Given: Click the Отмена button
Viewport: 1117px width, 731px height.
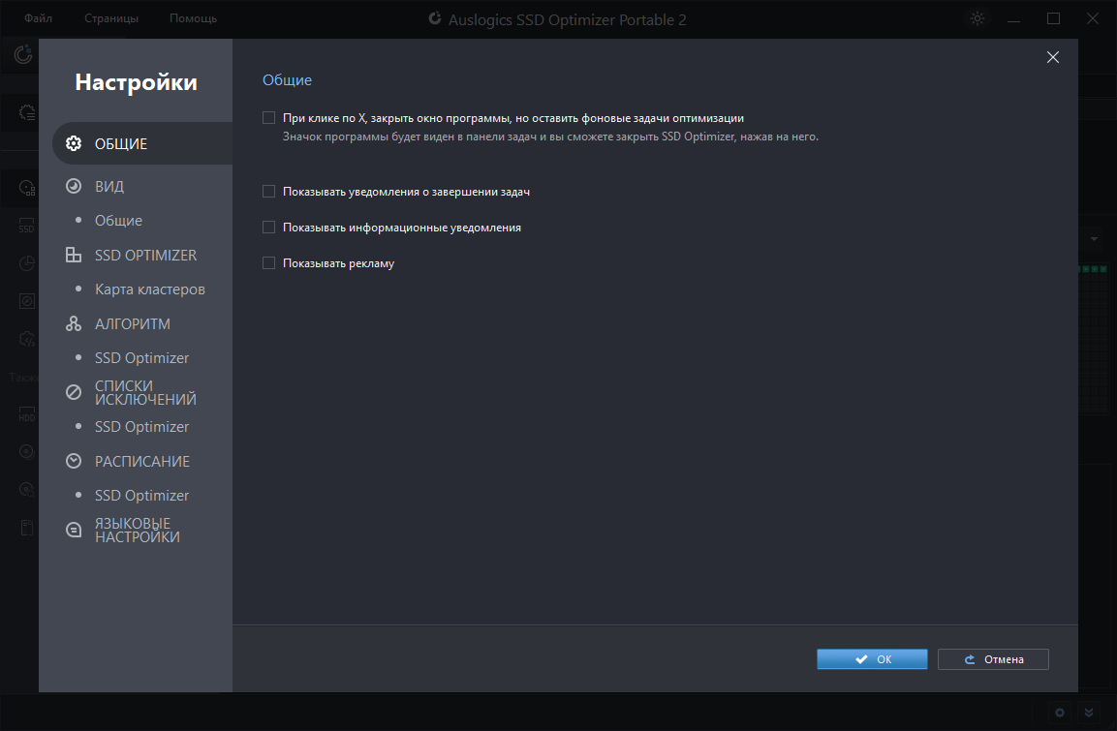Looking at the screenshot, I should 993,659.
